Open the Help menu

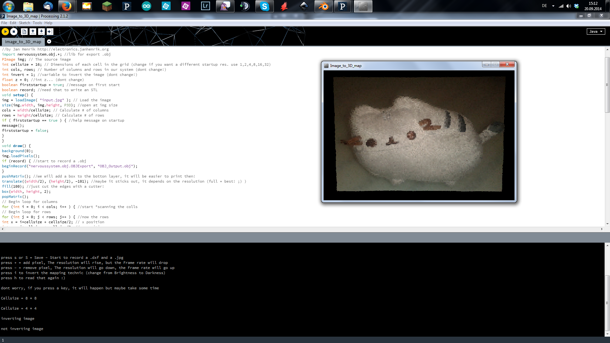coord(48,23)
